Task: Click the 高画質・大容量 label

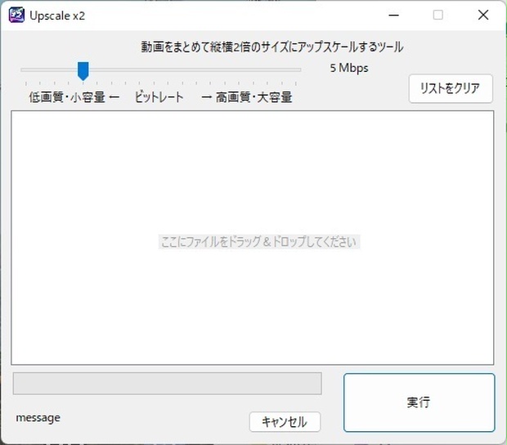Action: (253, 97)
